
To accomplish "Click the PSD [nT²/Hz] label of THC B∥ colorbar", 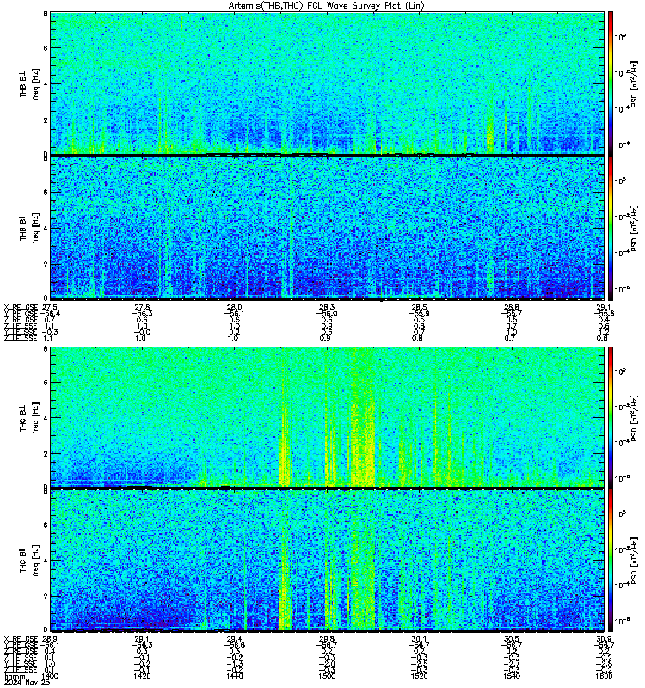I will point(634,561).
